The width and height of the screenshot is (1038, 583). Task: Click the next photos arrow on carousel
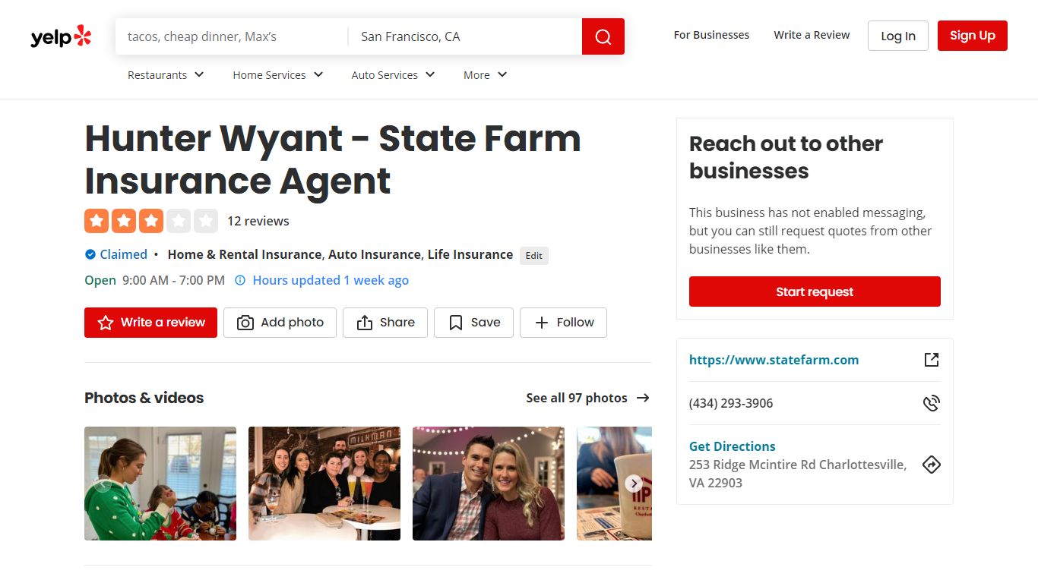tap(634, 484)
